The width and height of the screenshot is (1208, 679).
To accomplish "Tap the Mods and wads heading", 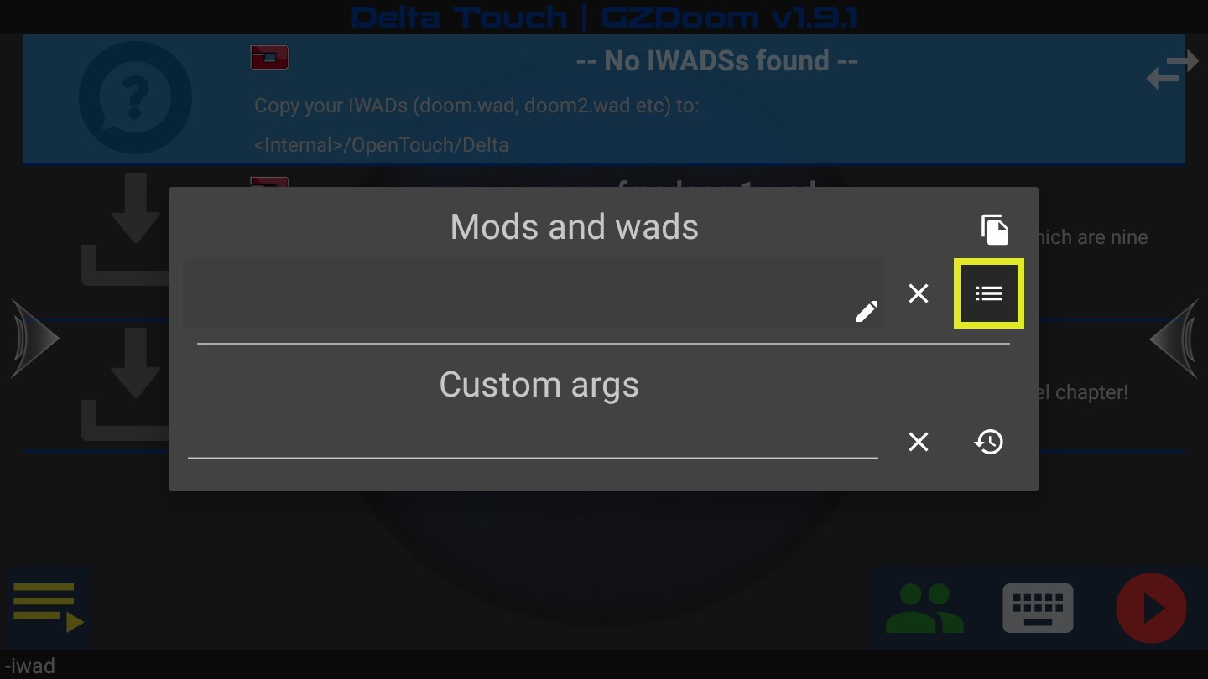I will pyautogui.click(x=575, y=227).
